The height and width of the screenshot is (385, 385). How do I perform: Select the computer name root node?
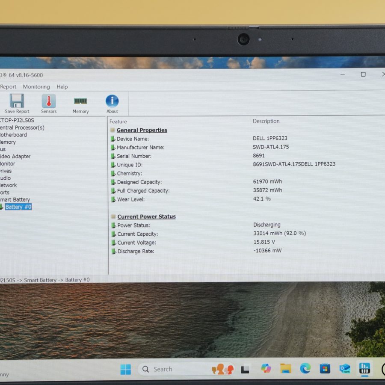tap(17, 120)
